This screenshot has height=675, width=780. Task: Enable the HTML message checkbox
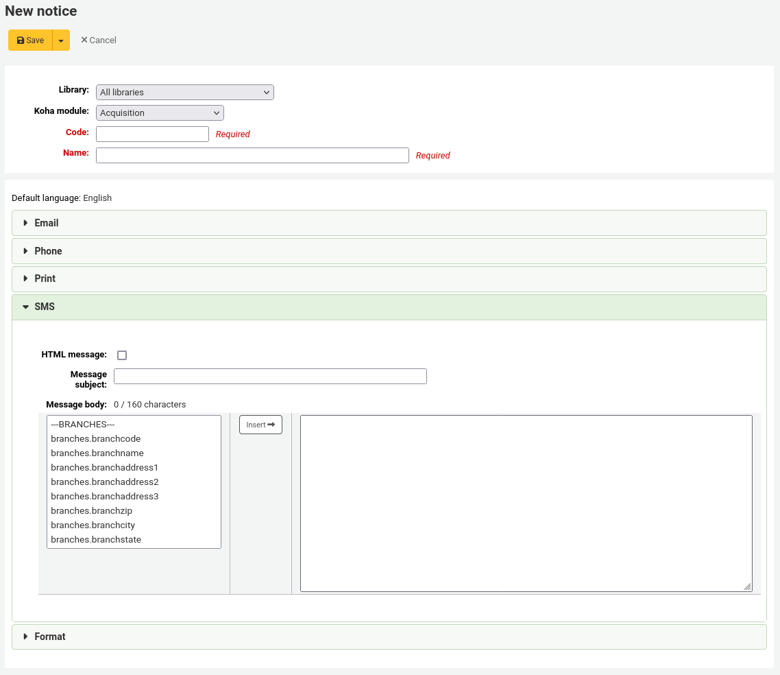click(122, 355)
